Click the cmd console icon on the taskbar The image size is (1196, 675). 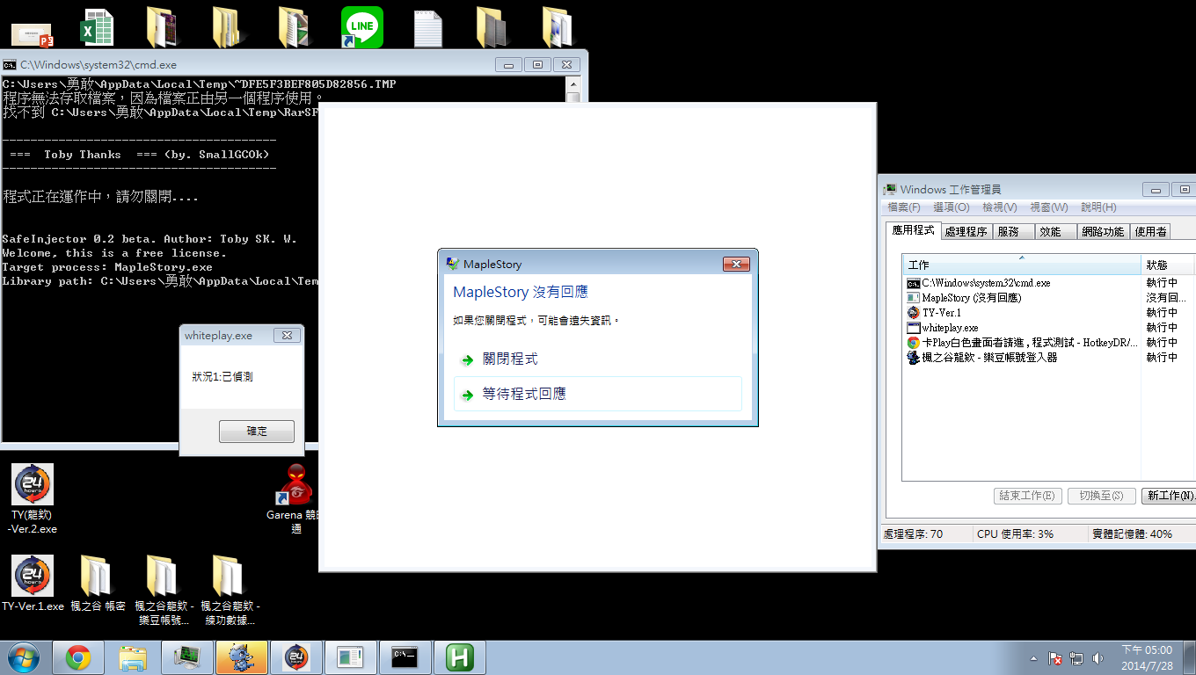click(405, 657)
